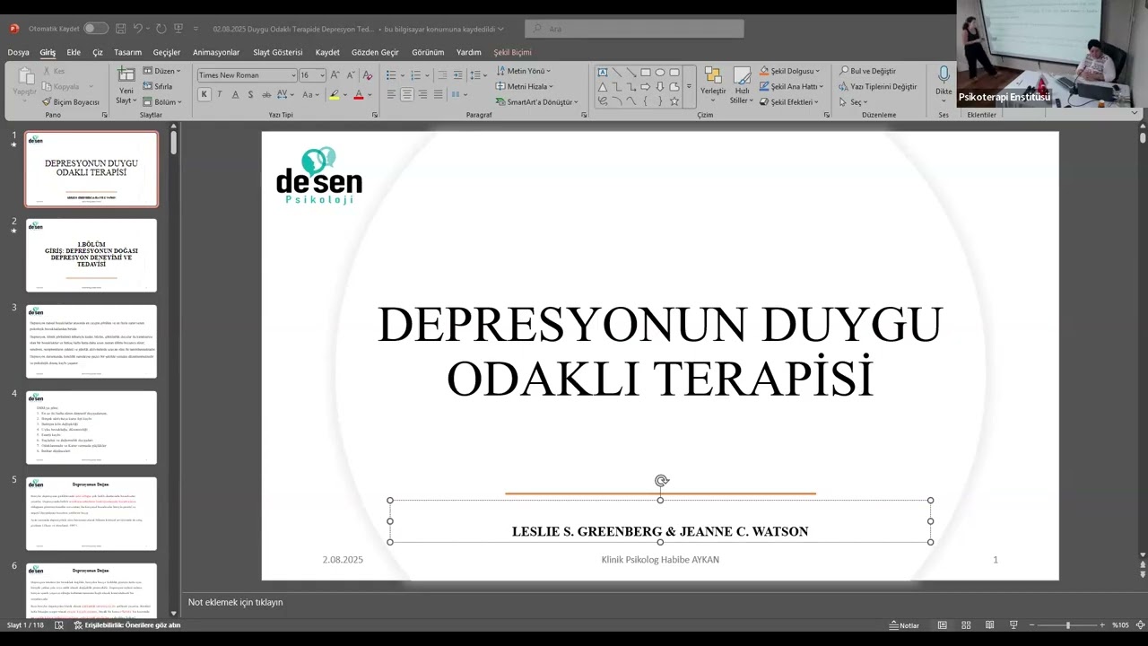Align text left
Screen dimensions: 1148x646
click(x=391, y=94)
